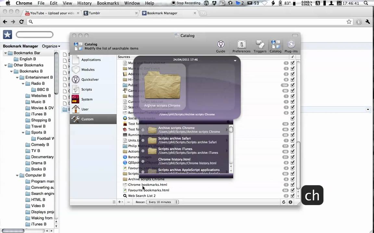Select Scripts archive iTunes result
The width and height of the screenshot is (374, 233).
pos(184,151)
